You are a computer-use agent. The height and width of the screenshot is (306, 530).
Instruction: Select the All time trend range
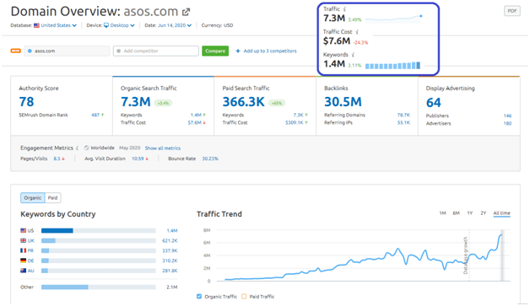(x=501, y=213)
